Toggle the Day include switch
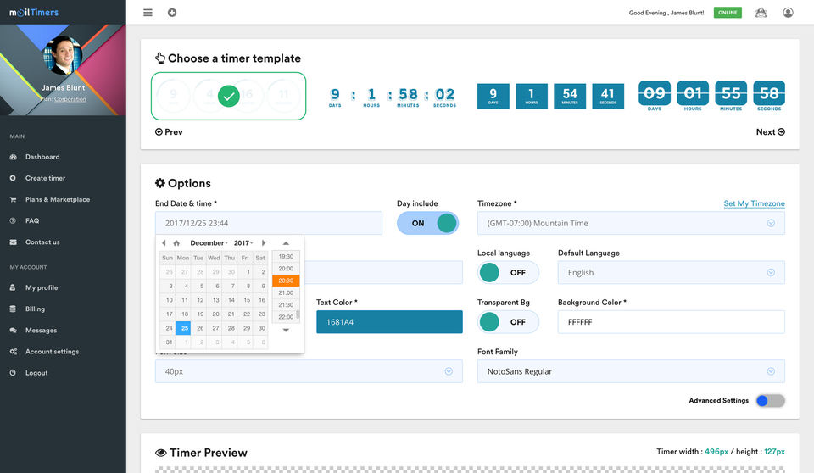814x473 pixels. pyautogui.click(x=427, y=223)
